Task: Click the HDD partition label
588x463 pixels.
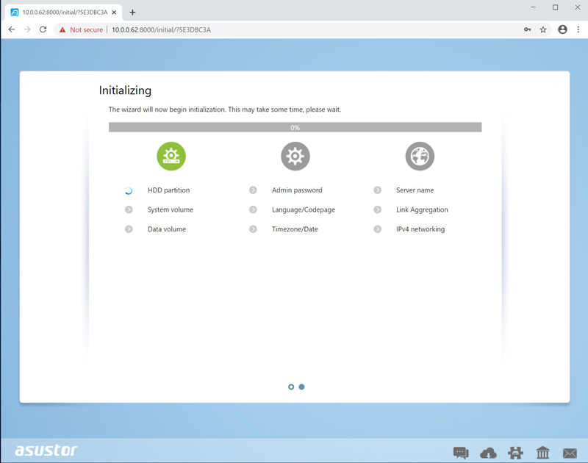Action: (169, 190)
